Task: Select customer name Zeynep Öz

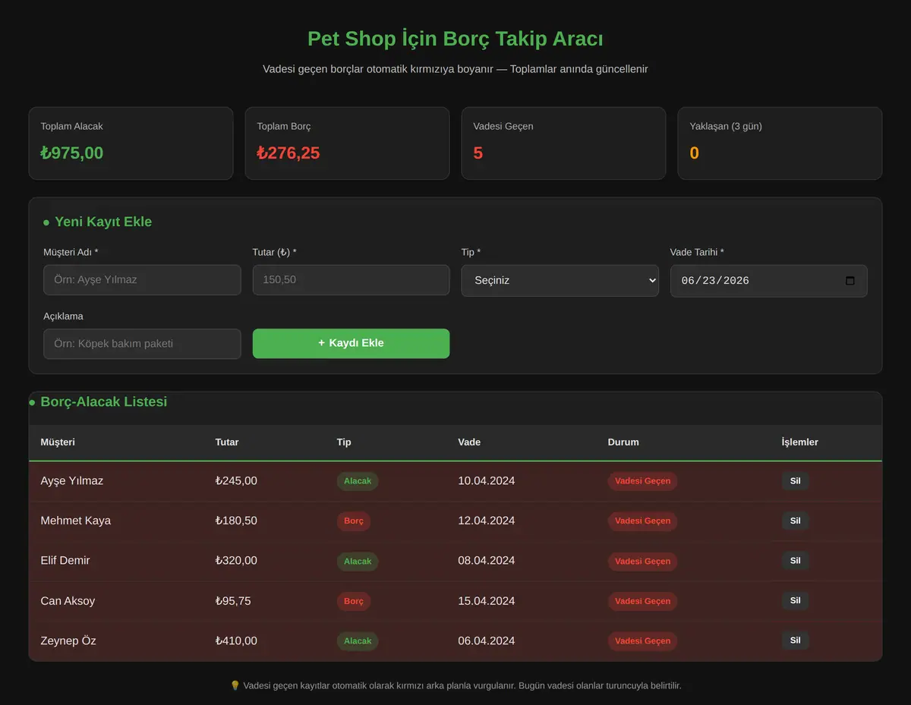Action: click(x=68, y=640)
